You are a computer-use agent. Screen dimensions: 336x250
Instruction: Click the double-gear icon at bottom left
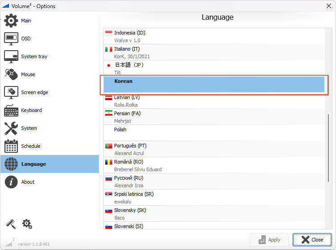27,224
